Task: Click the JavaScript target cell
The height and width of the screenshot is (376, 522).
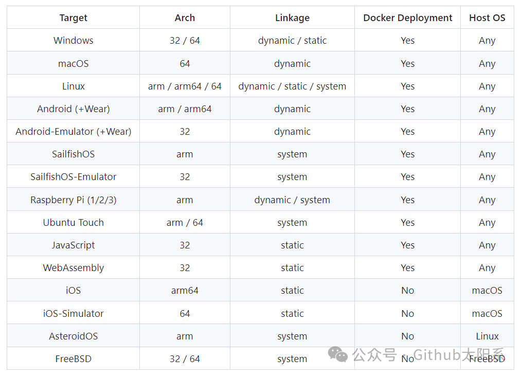Action: tap(74, 245)
